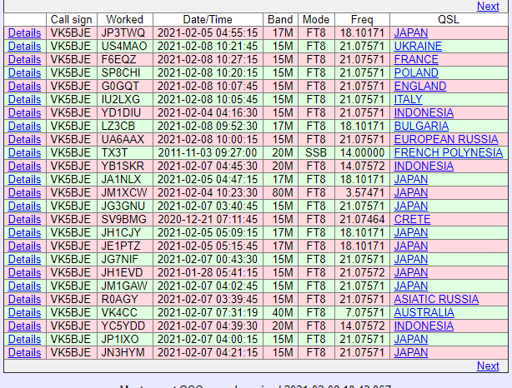This screenshot has width=512, height=388.
Task: Open Details for the TX3T contact
Action: pos(24,152)
